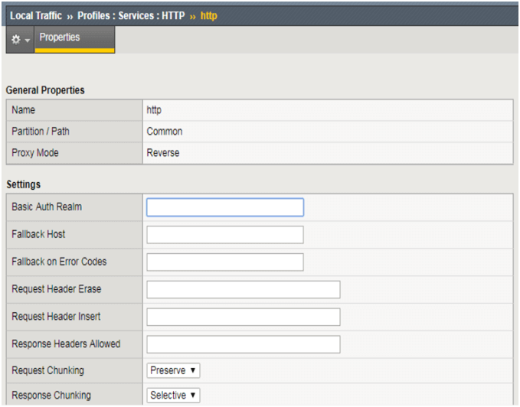
Task: Click the Basic Auth Realm label
Action: (x=47, y=207)
